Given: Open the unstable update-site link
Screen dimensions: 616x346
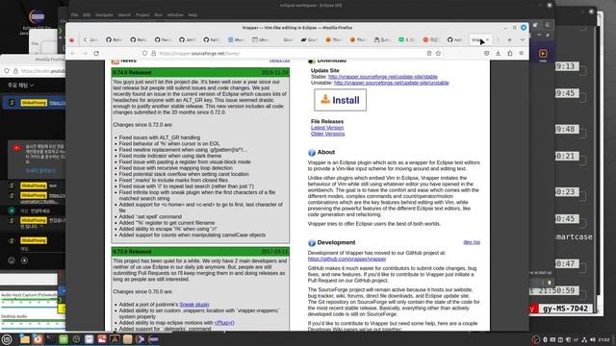Looking at the screenshot, I should (392, 83).
